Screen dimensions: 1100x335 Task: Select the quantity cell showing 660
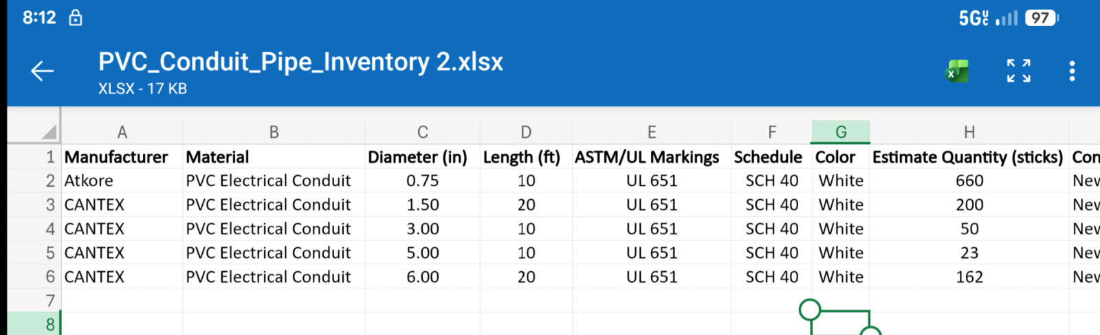click(969, 181)
